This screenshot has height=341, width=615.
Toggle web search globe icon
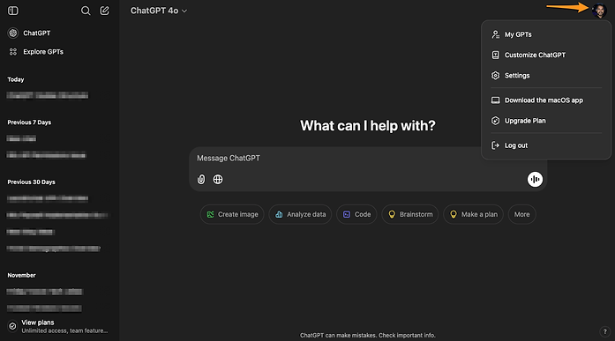click(218, 179)
